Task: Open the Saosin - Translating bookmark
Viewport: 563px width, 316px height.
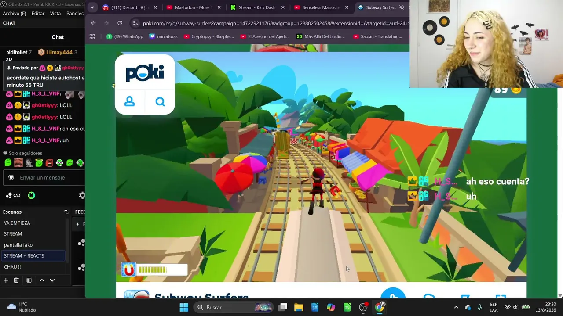Action: coord(377,36)
